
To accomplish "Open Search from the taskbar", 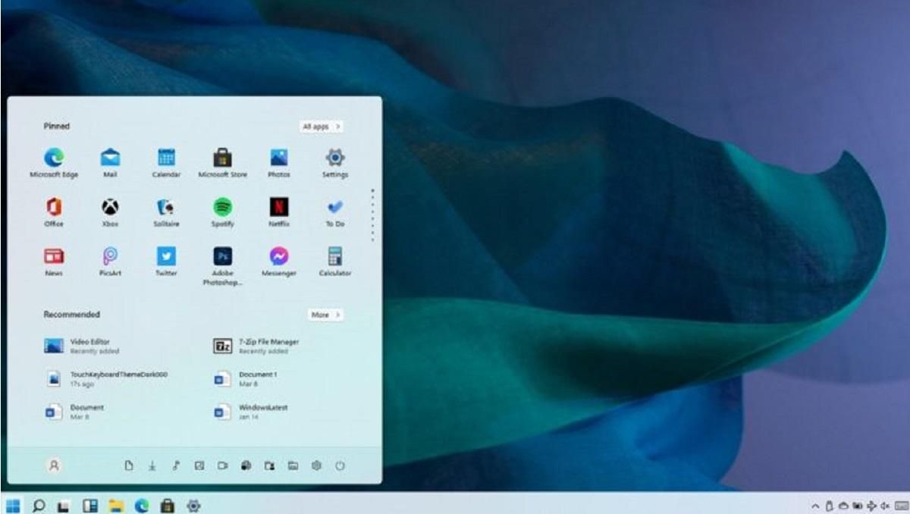I will (x=39, y=503).
